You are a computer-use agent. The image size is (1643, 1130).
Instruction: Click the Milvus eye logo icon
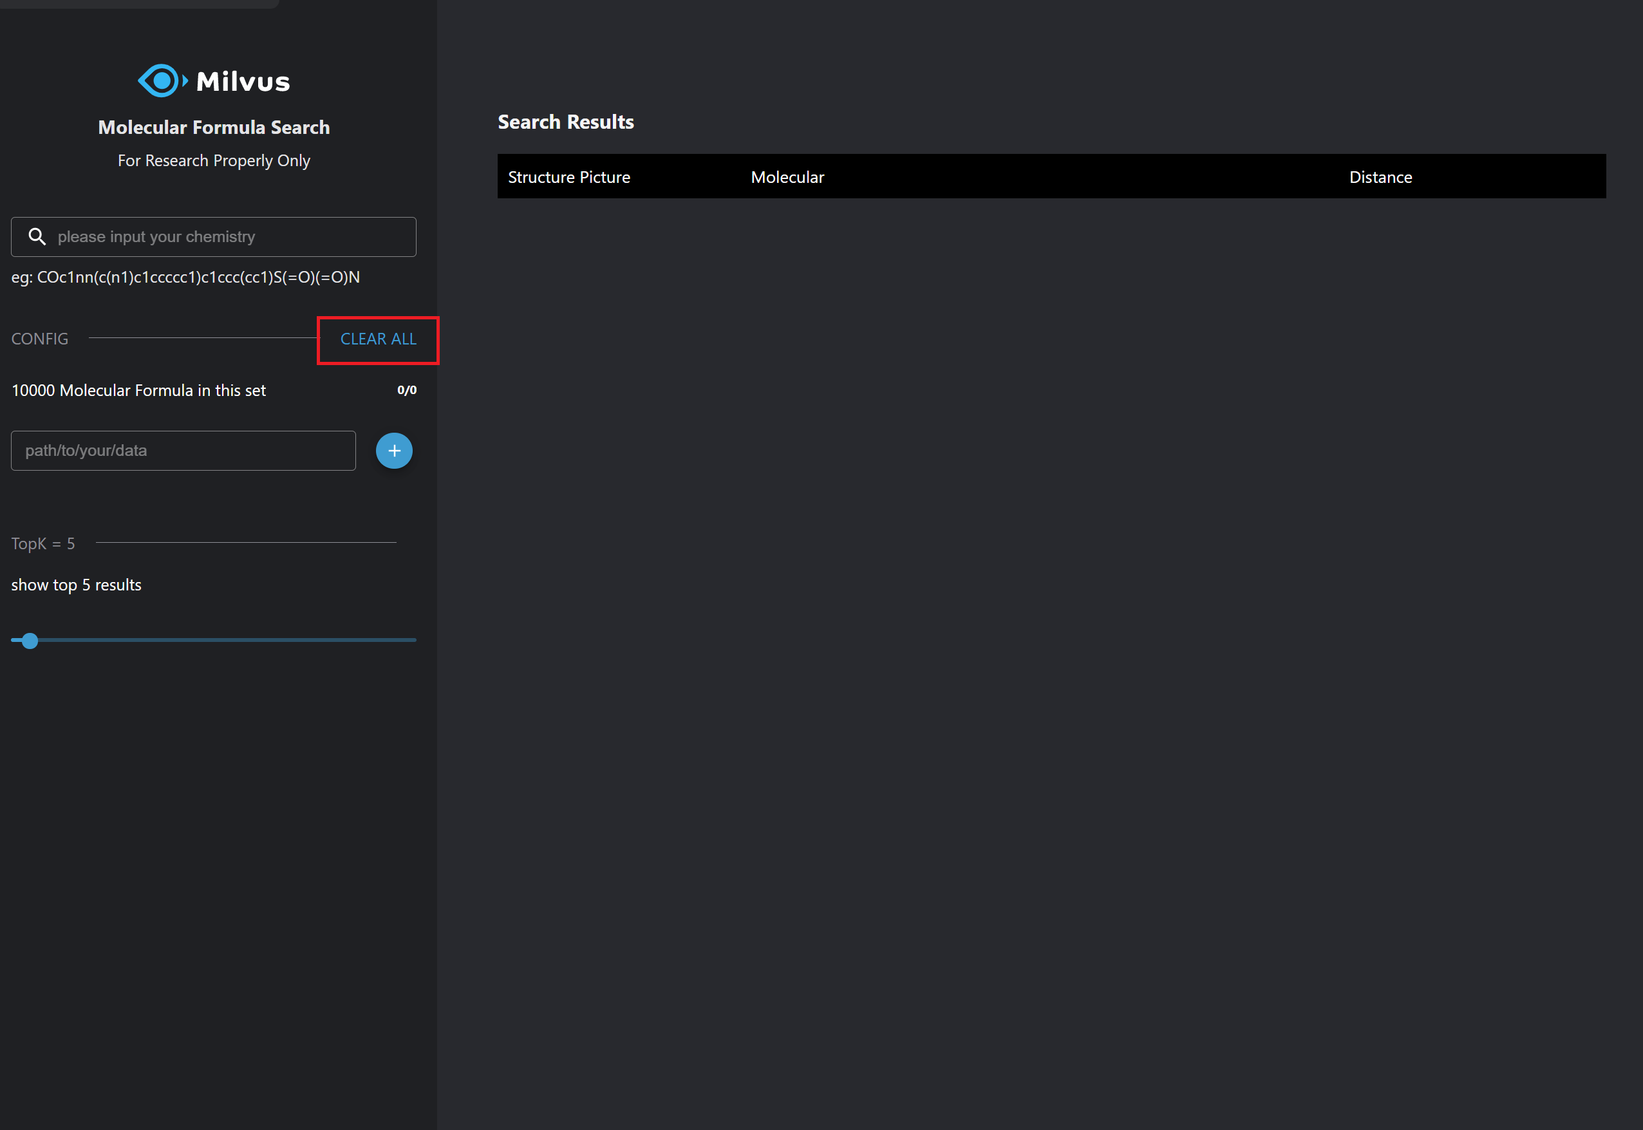click(x=162, y=81)
